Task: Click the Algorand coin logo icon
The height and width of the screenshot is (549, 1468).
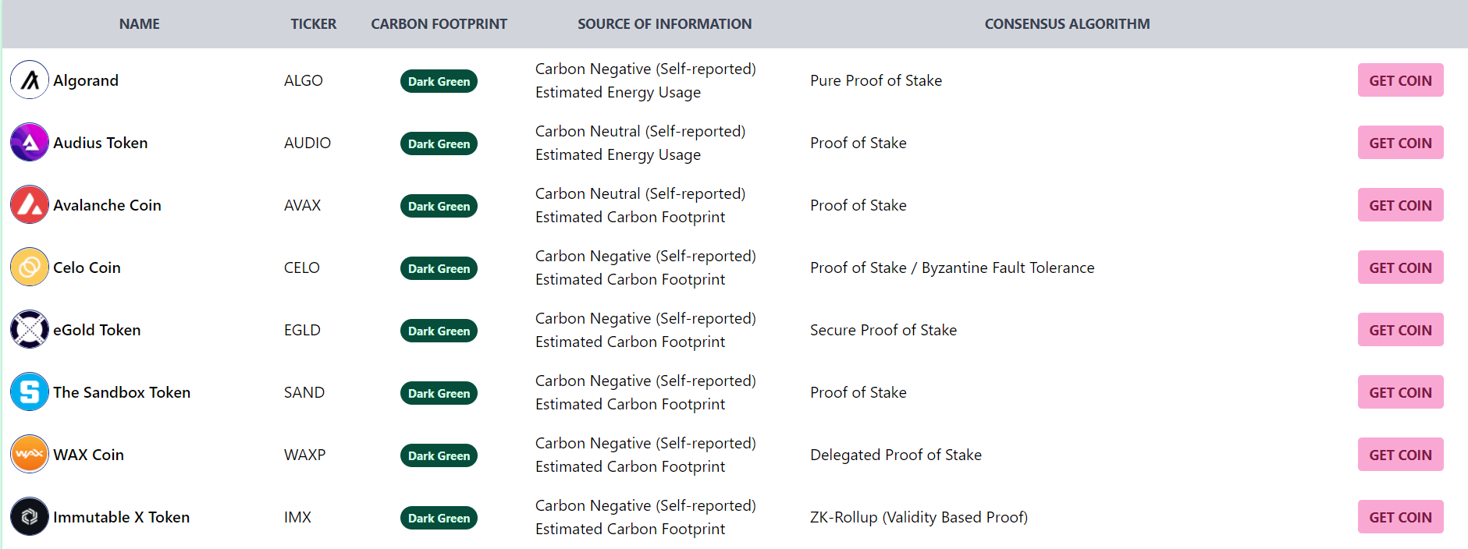Action: click(x=30, y=80)
